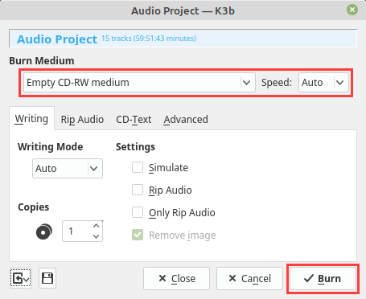Open the Advanced tab
Image resolution: width=366 pixels, height=299 pixels.
click(x=186, y=120)
